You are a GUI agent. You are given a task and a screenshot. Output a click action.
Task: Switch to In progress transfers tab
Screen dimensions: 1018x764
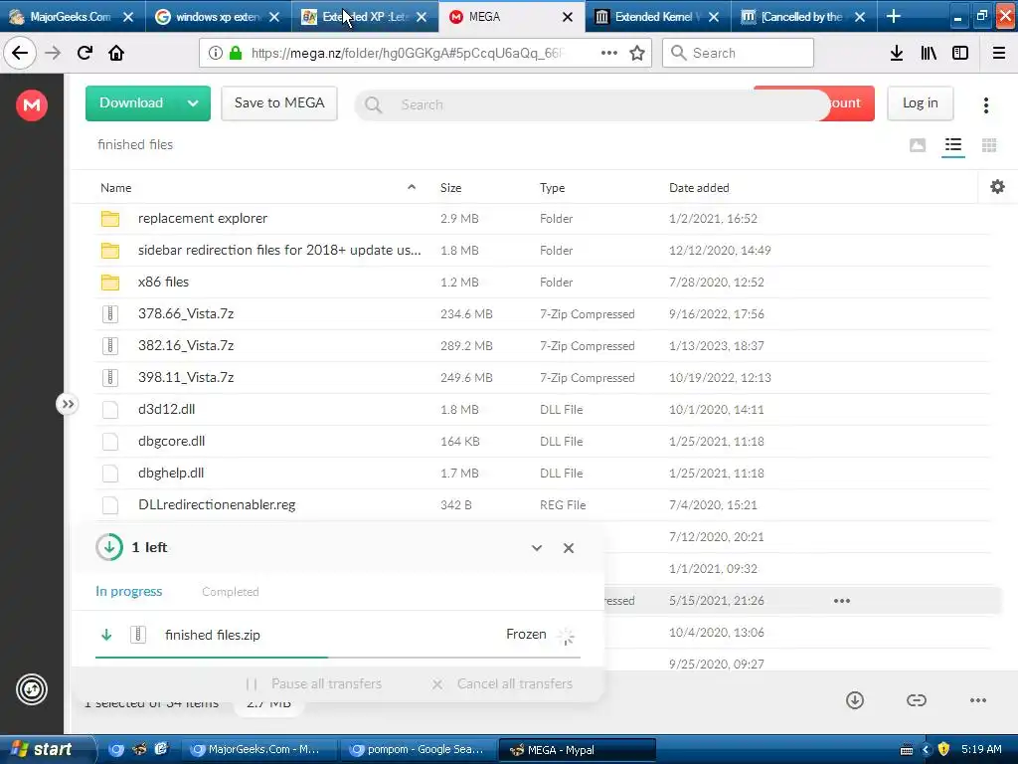coord(128,591)
